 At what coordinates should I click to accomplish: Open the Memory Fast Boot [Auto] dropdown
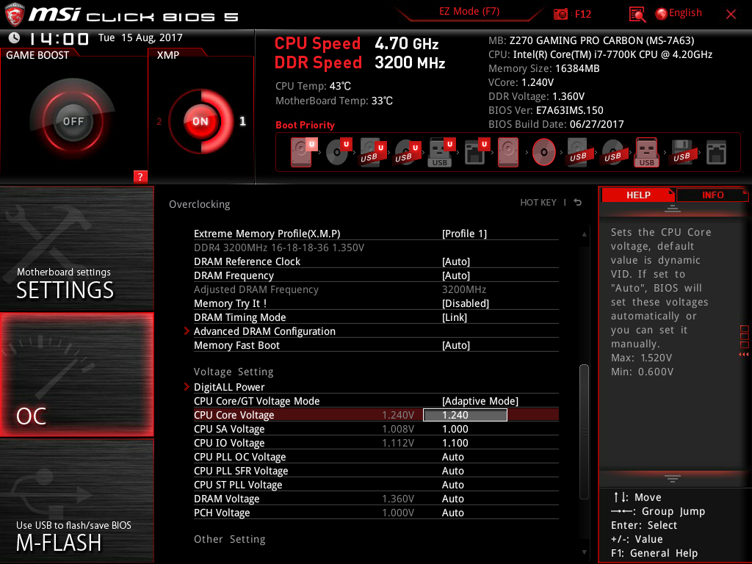[455, 345]
